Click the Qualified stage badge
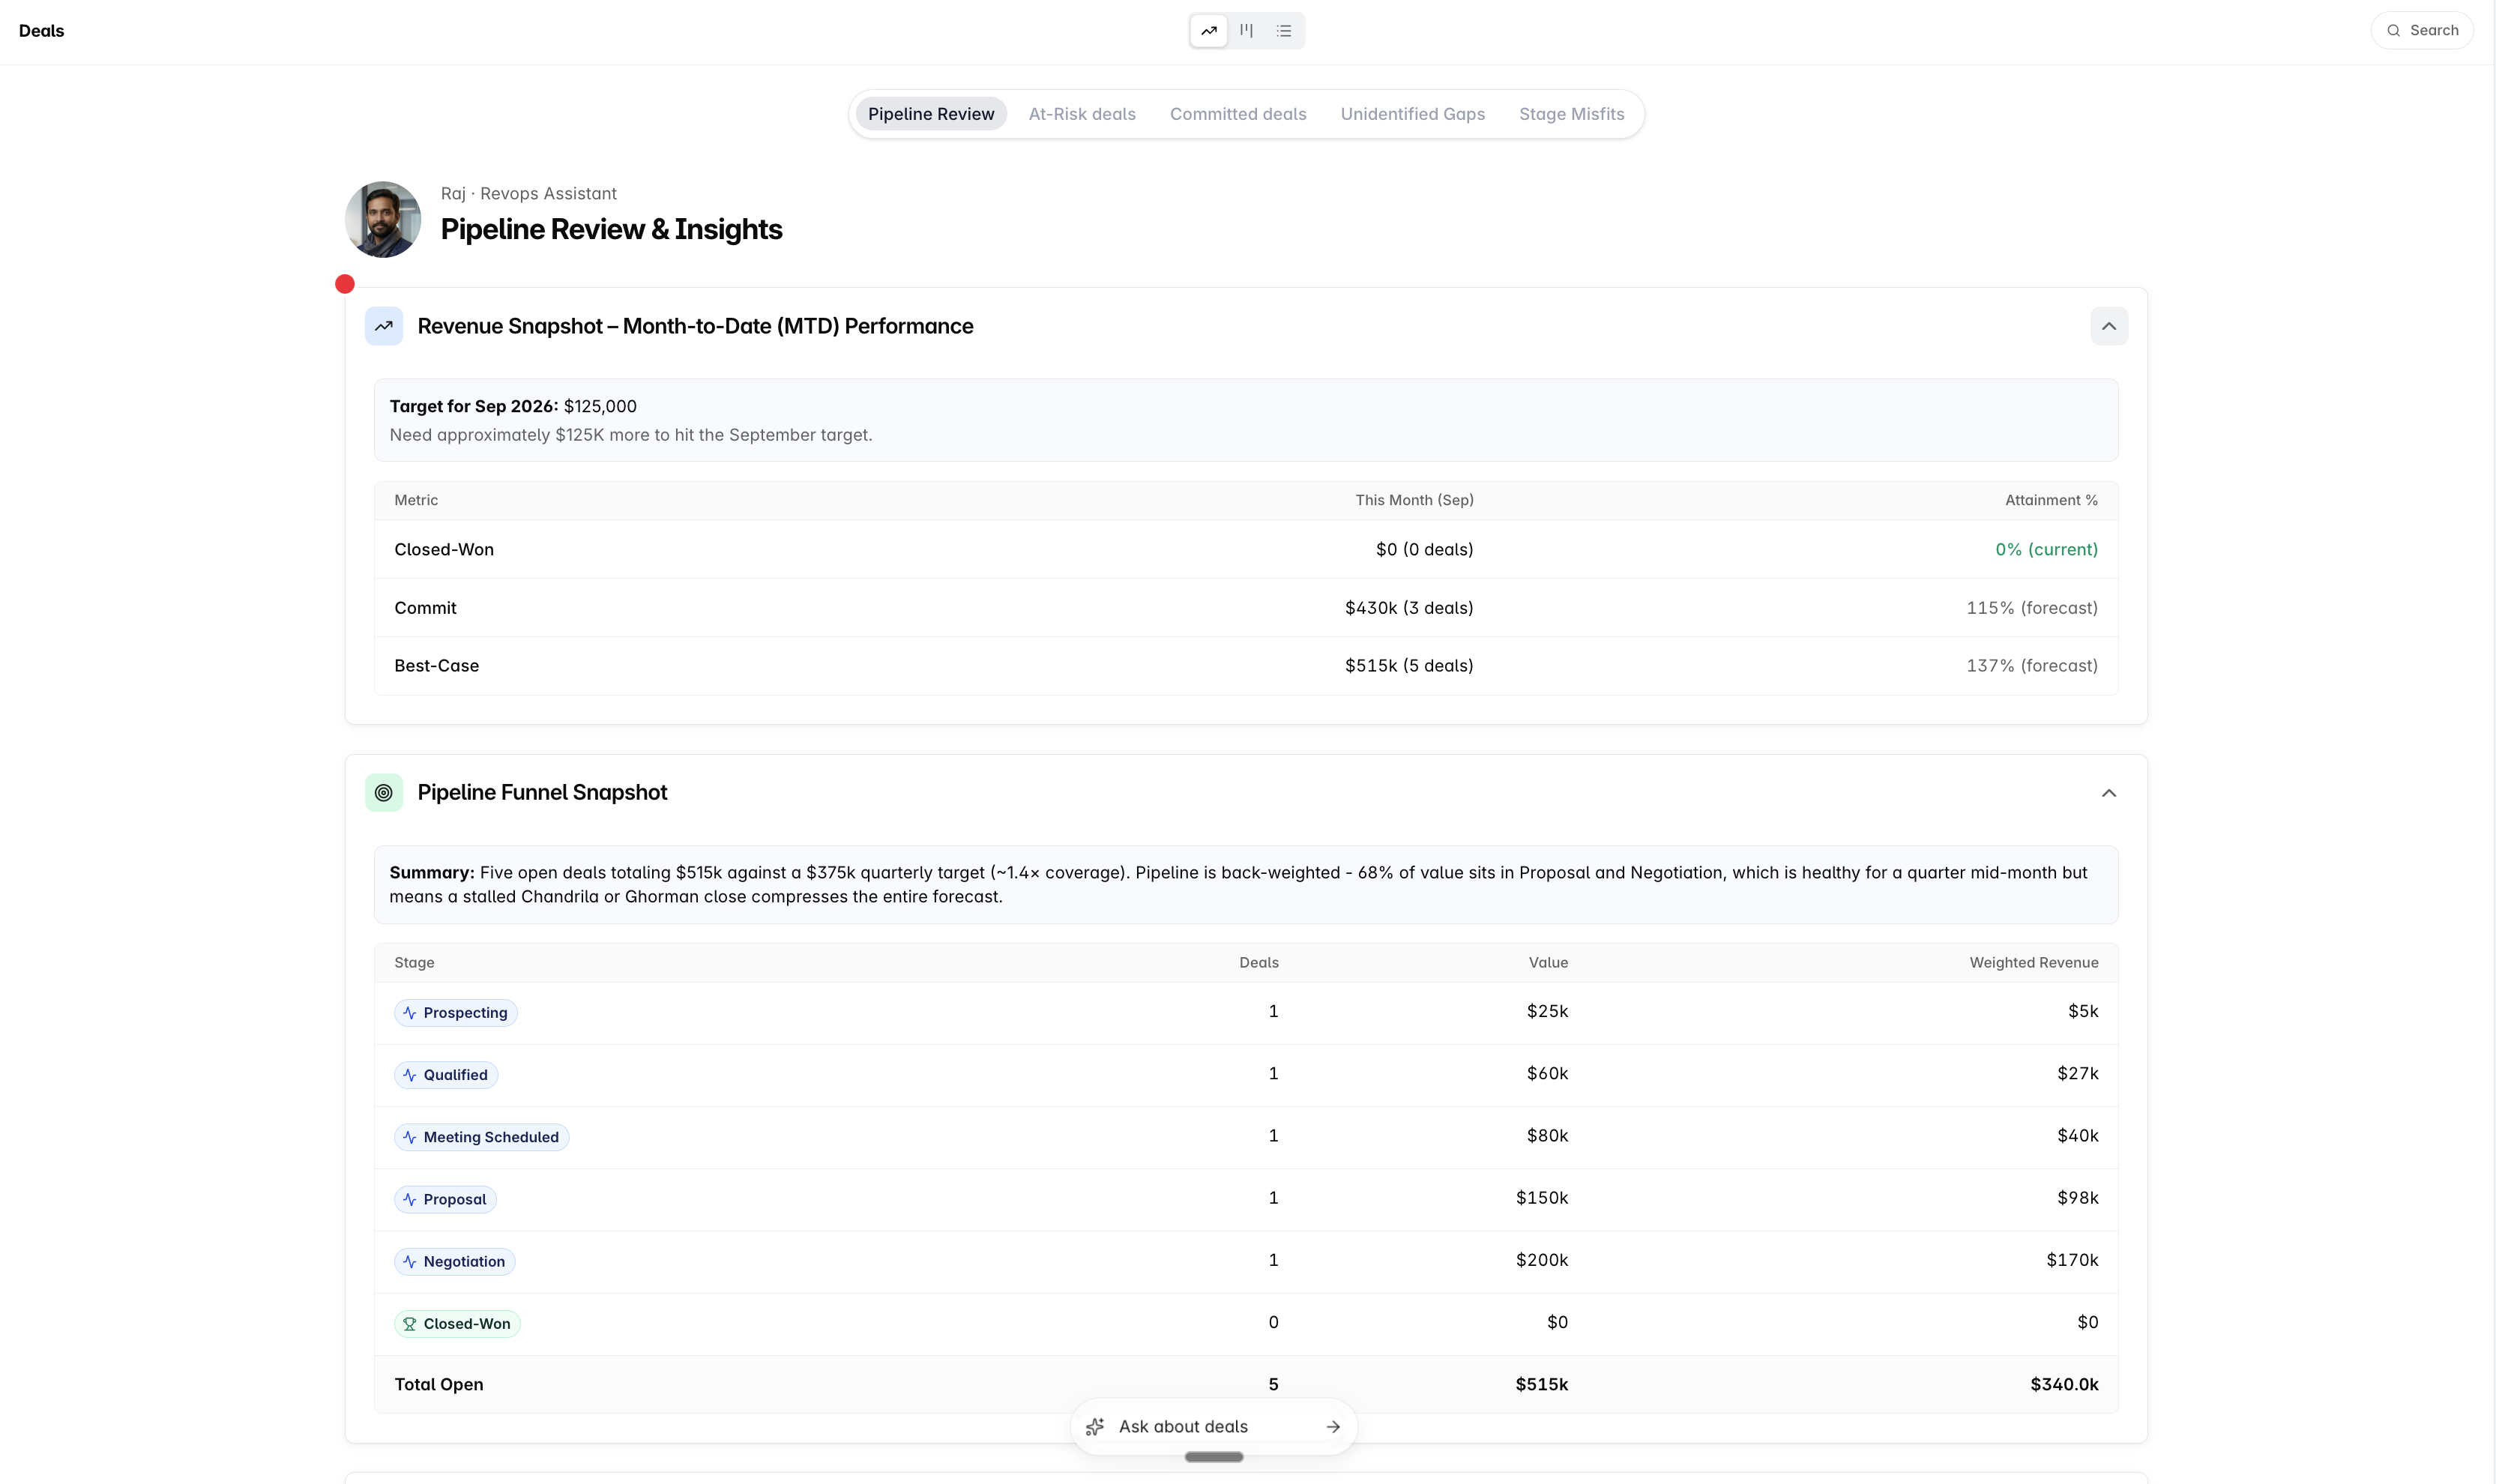The width and height of the screenshot is (2496, 1484). point(446,1075)
